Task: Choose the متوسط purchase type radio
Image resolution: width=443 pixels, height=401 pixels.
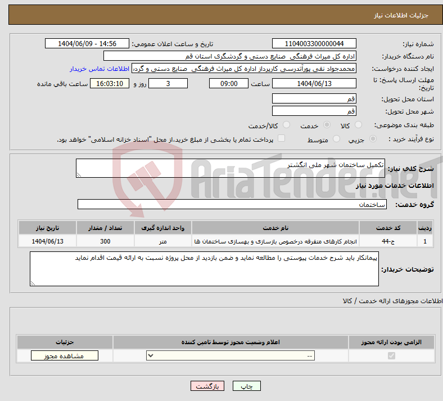Action: pos(336,139)
